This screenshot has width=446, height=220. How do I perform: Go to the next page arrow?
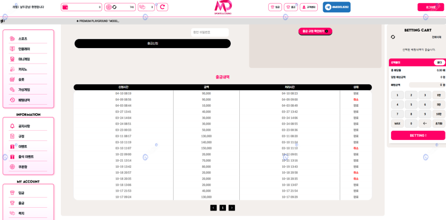pyautogui.click(x=232, y=208)
